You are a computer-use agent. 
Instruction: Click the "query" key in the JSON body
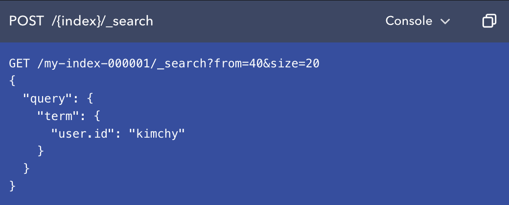pyautogui.click(x=44, y=99)
